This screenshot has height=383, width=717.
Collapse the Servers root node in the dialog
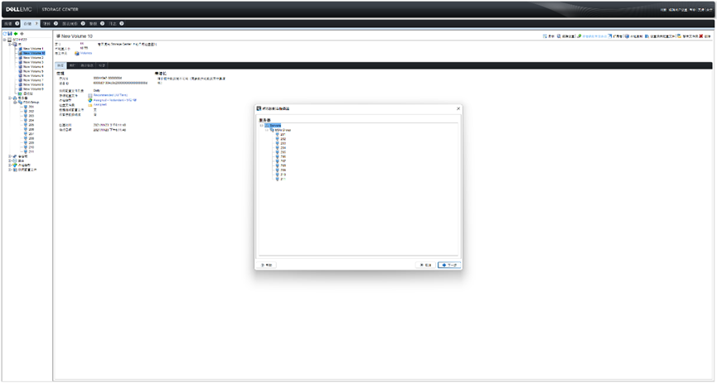click(261, 126)
